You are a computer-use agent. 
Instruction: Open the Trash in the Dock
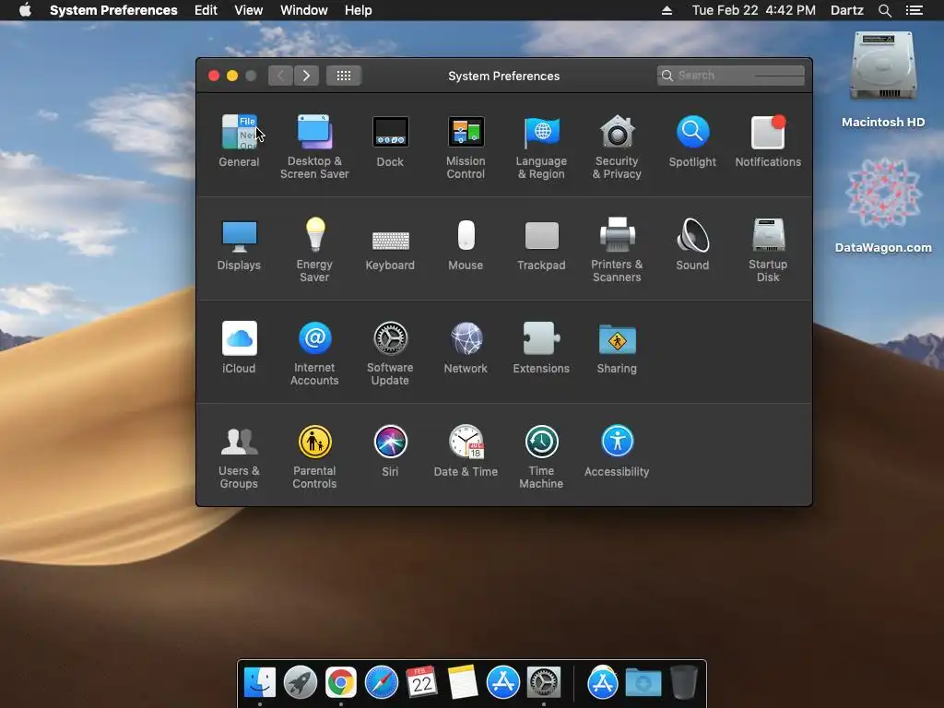pos(684,682)
